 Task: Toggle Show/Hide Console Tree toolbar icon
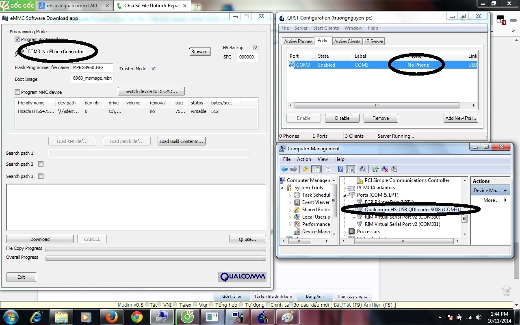pos(316,169)
